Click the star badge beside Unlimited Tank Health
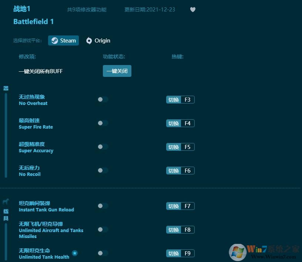The height and width of the screenshot is (262, 302). click(75, 253)
